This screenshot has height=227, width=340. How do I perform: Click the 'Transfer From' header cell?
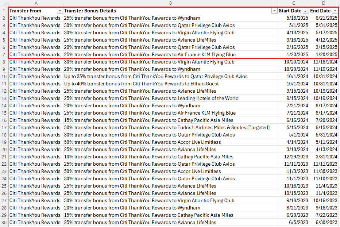pos(36,11)
